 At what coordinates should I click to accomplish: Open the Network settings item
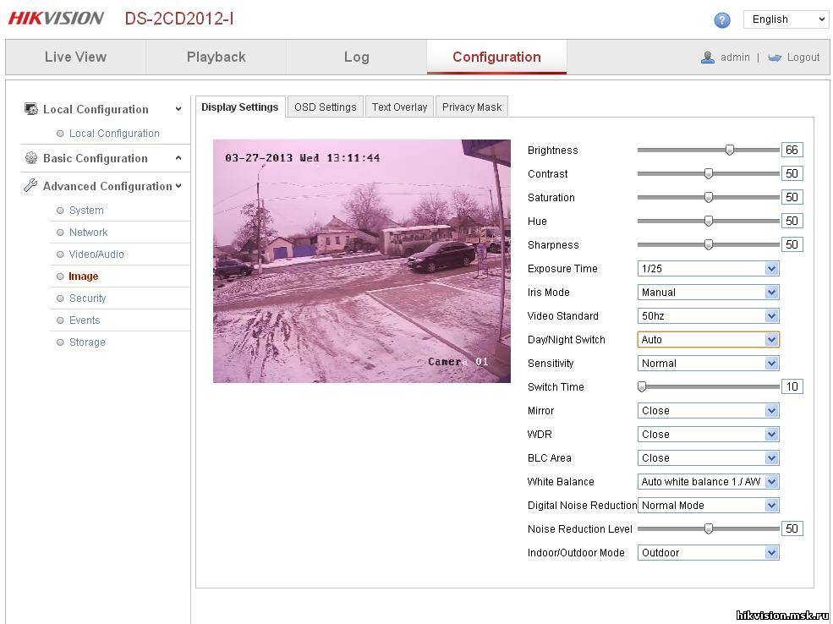(88, 232)
